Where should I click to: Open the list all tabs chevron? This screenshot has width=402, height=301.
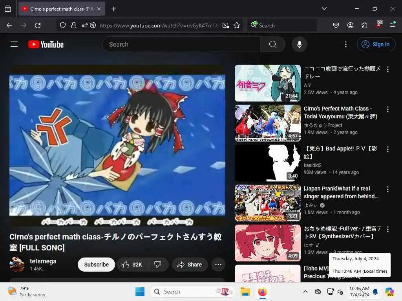pyautogui.click(x=324, y=9)
